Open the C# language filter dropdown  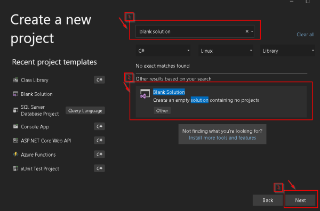point(163,51)
